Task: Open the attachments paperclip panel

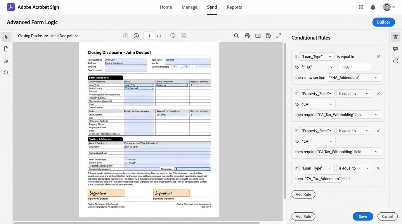Action: tap(6, 61)
